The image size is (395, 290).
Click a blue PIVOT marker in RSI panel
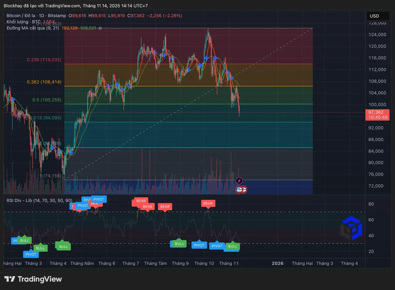(199, 245)
